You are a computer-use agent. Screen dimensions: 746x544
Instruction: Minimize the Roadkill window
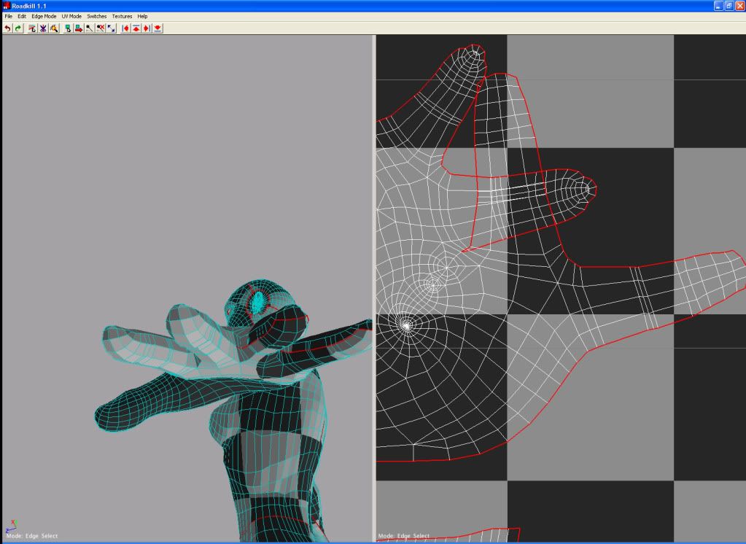pyautogui.click(x=718, y=6)
